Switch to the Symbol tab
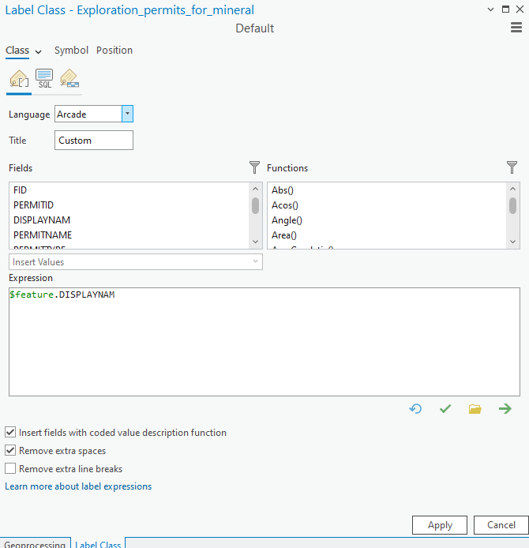529x548 pixels. tap(71, 51)
